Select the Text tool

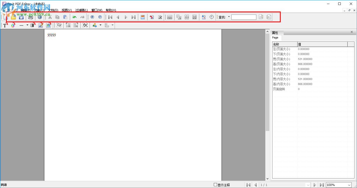tap(5, 25)
